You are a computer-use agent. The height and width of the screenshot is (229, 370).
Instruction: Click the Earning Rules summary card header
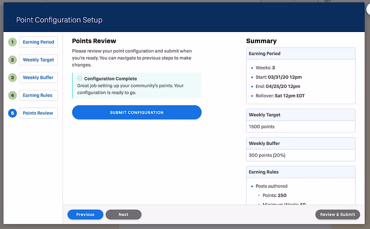(x=300, y=172)
